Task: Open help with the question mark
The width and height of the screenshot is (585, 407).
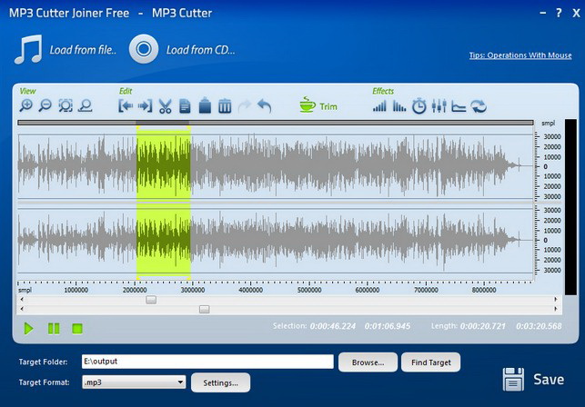Action: pos(559,13)
